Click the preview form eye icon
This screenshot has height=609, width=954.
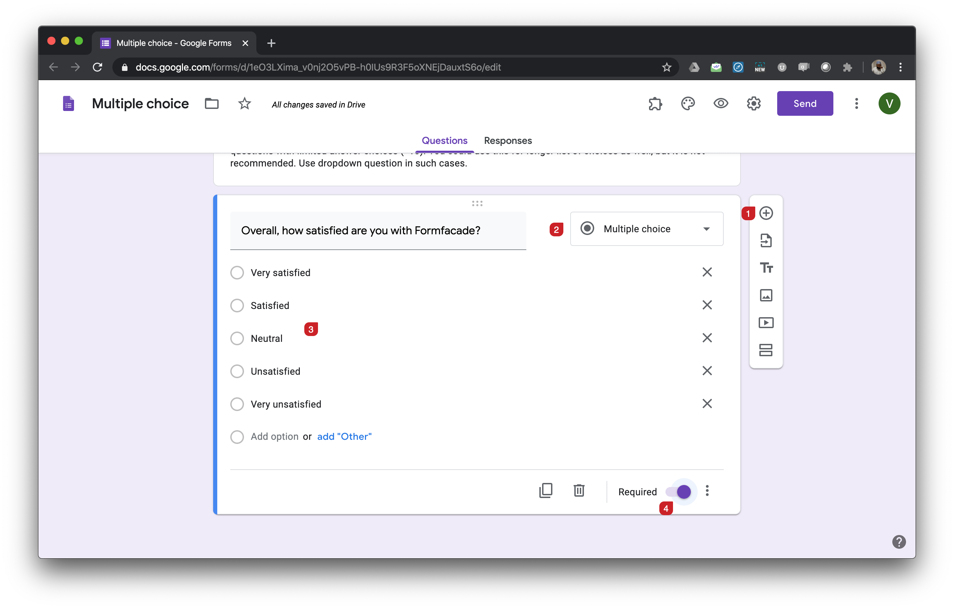[720, 104]
